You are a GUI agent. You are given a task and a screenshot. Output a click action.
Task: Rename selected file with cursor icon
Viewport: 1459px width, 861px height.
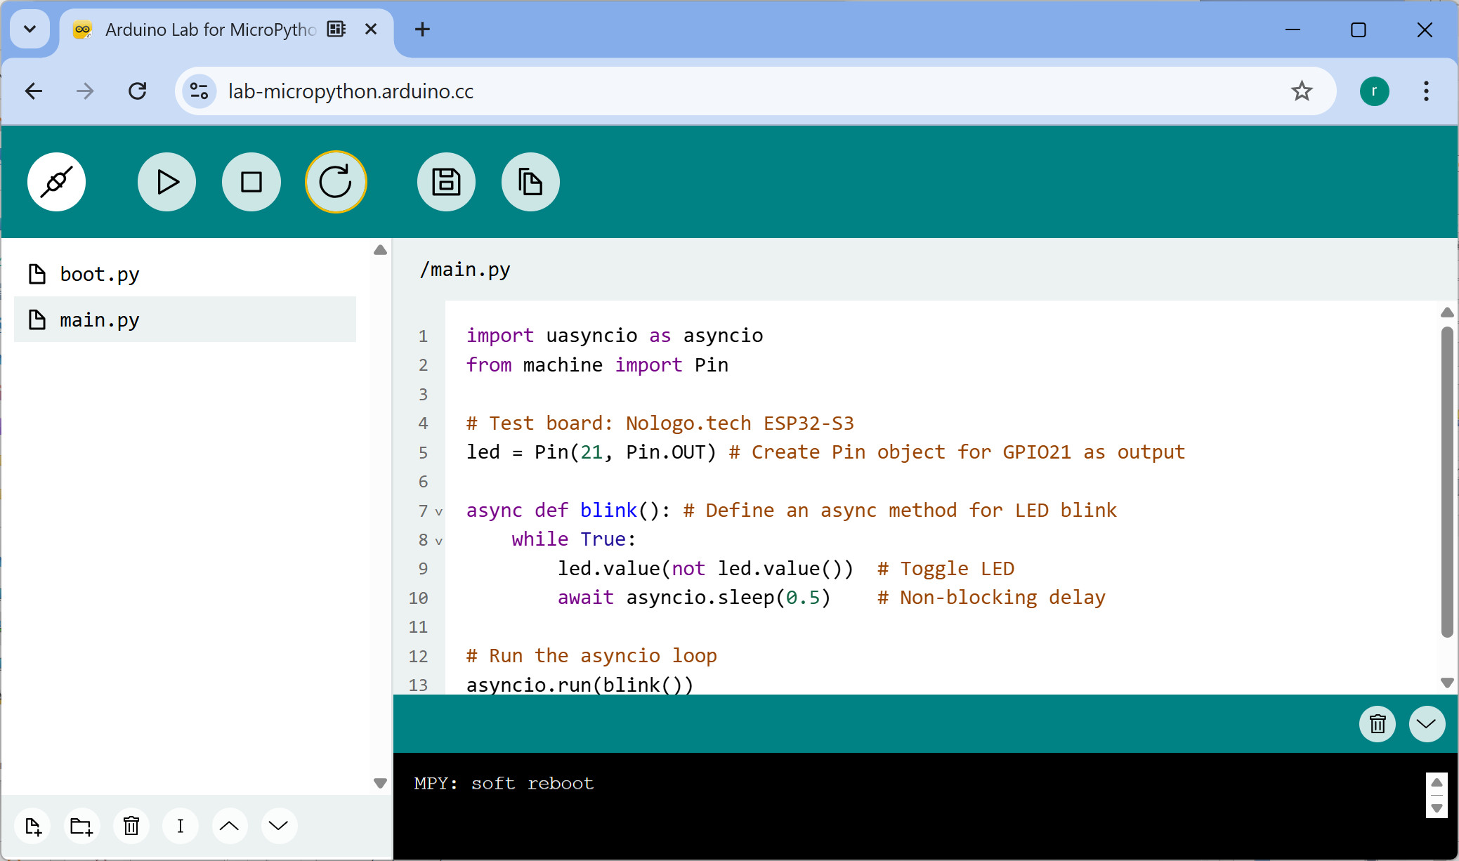[x=181, y=826]
